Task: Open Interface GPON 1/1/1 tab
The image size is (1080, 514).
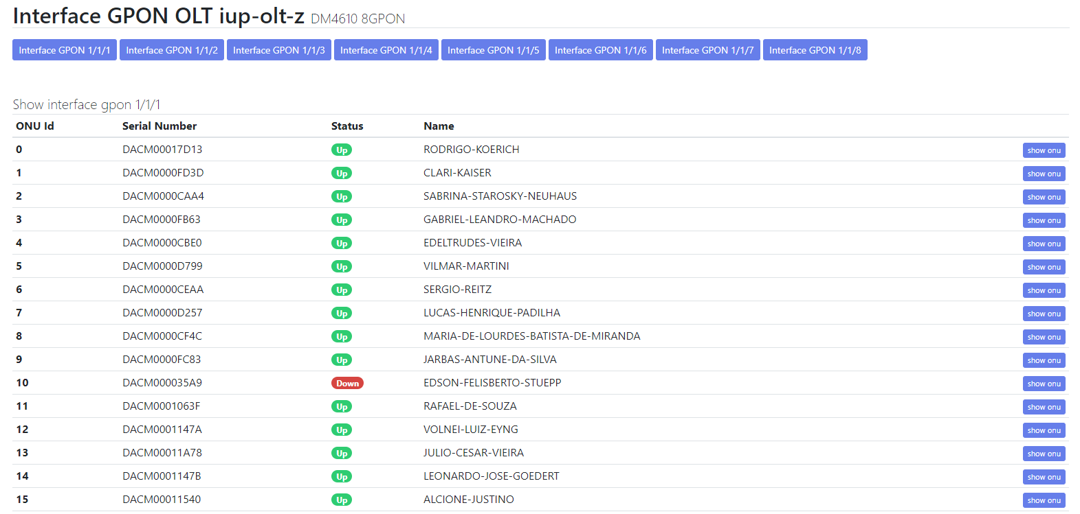Action: click(65, 50)
